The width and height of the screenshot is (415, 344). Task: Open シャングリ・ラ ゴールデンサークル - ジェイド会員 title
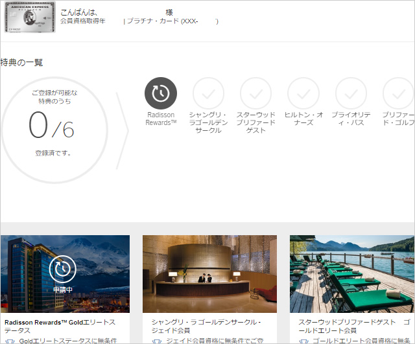click(206, 327)
